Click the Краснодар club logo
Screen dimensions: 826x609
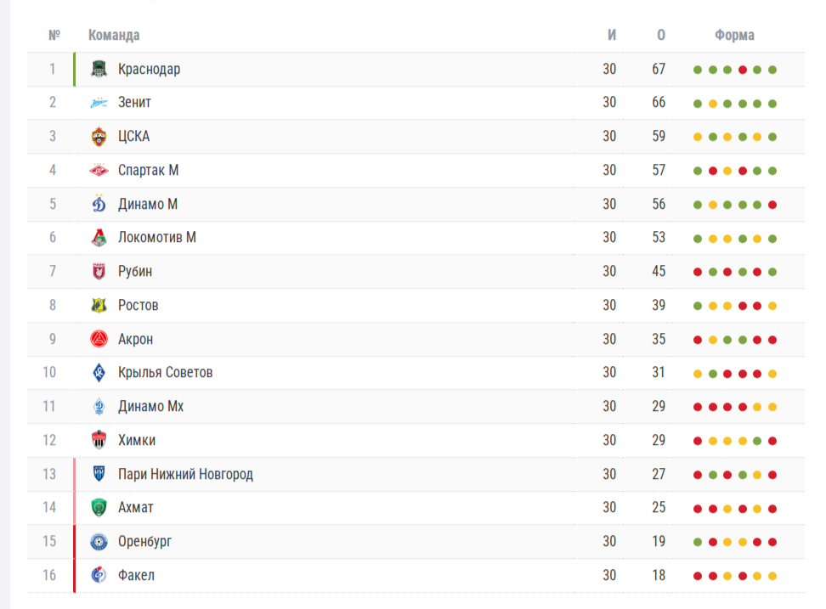pyautogui.click(x=99, y=69)
